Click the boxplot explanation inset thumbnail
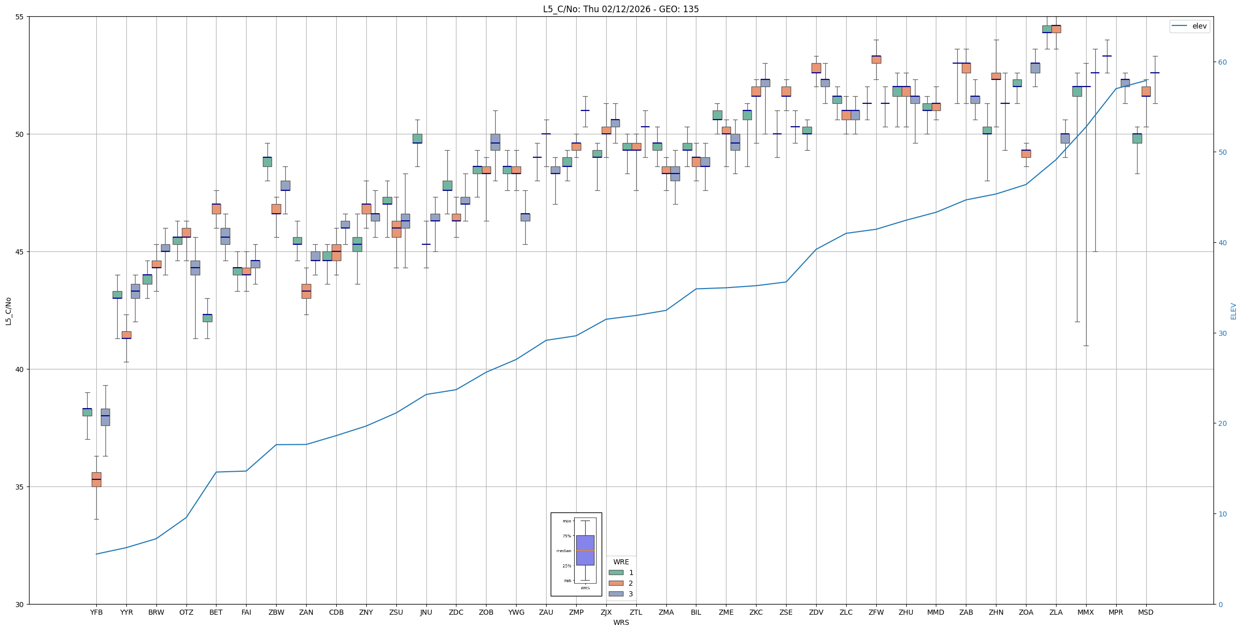The width and height of the screenshot is (1242, 631). coord(576,554)
